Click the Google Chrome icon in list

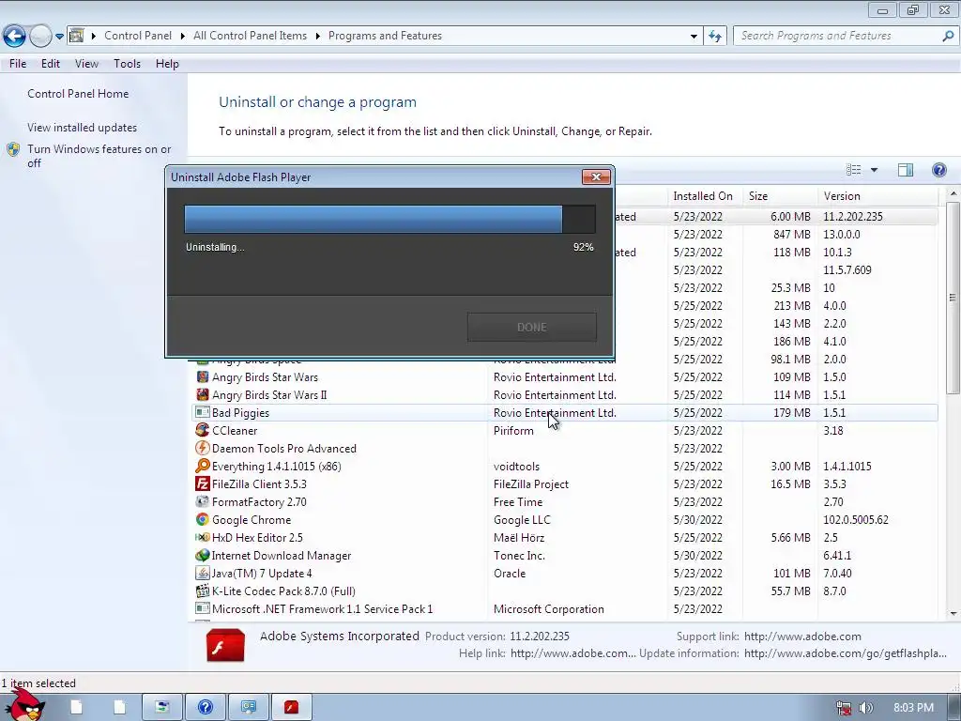tap(203, 518)
